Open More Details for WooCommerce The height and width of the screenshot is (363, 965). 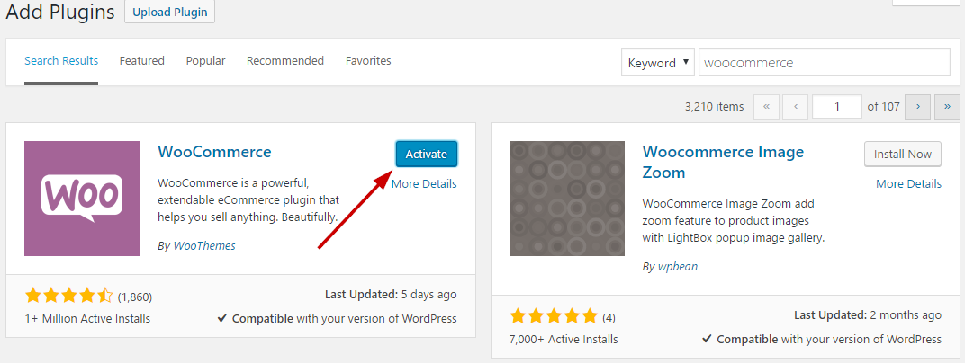pyautogui.click(x=424, y=183)
